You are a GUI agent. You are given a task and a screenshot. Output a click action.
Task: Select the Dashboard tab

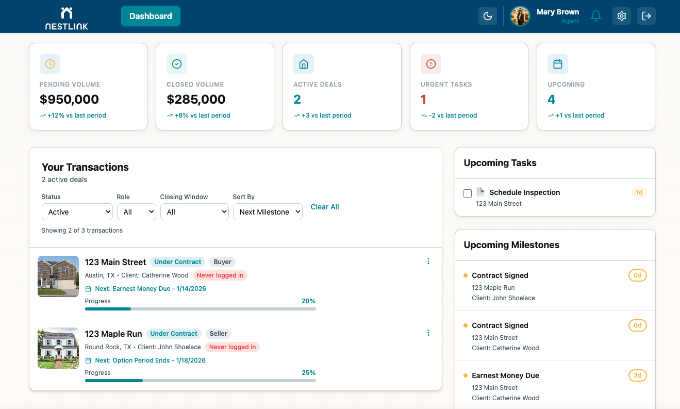(x=151, y=16)
